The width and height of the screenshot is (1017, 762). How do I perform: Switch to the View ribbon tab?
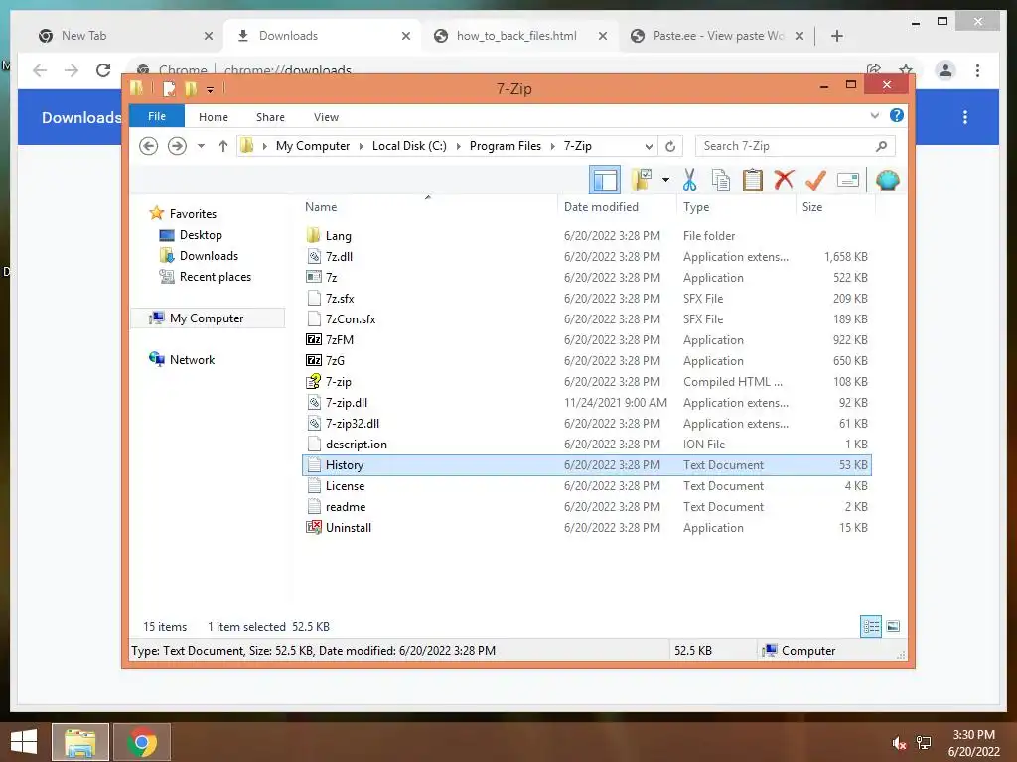click(326, 117)
